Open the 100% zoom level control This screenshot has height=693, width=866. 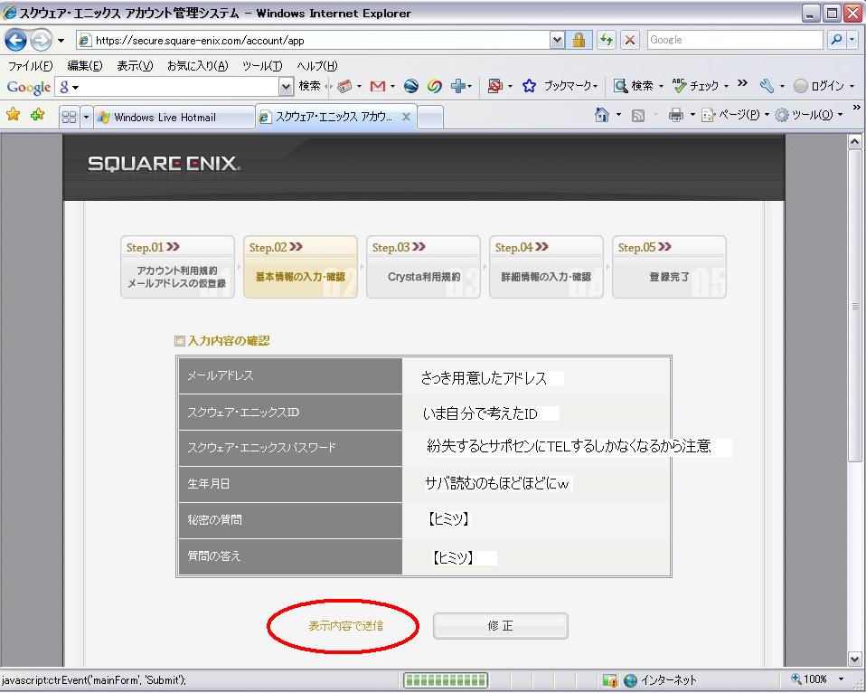click(x=817, y=679)
